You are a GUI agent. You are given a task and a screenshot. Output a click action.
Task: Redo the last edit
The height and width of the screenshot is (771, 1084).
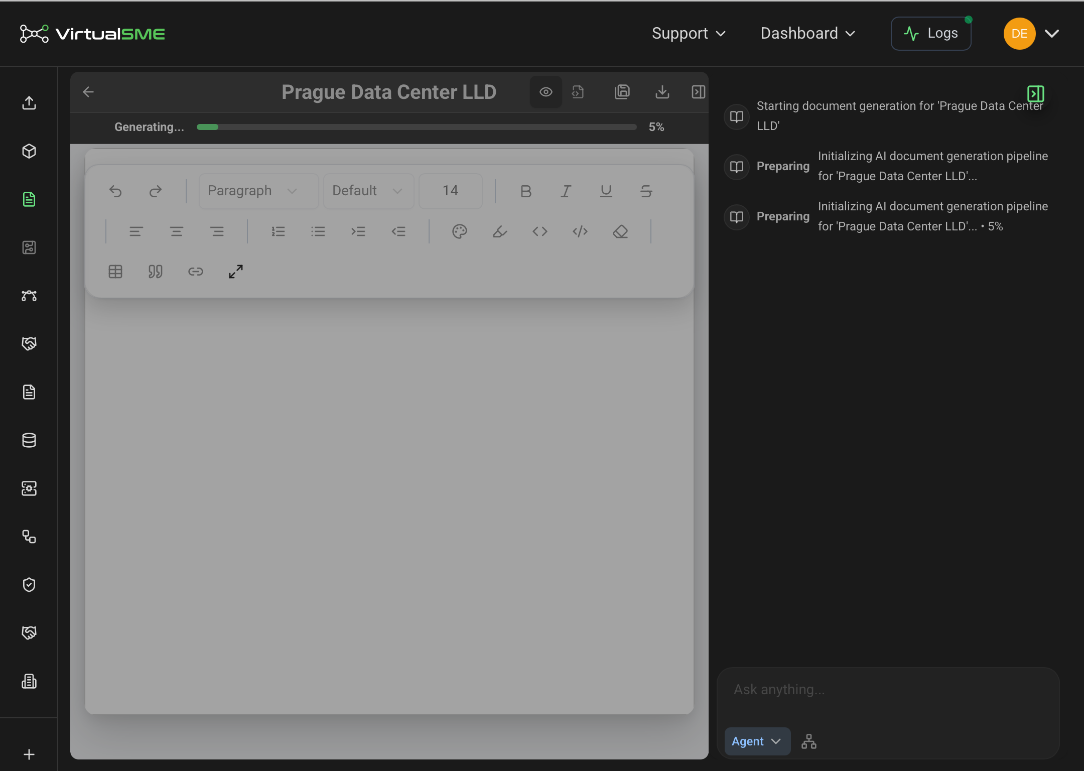(x=156, y=191)
